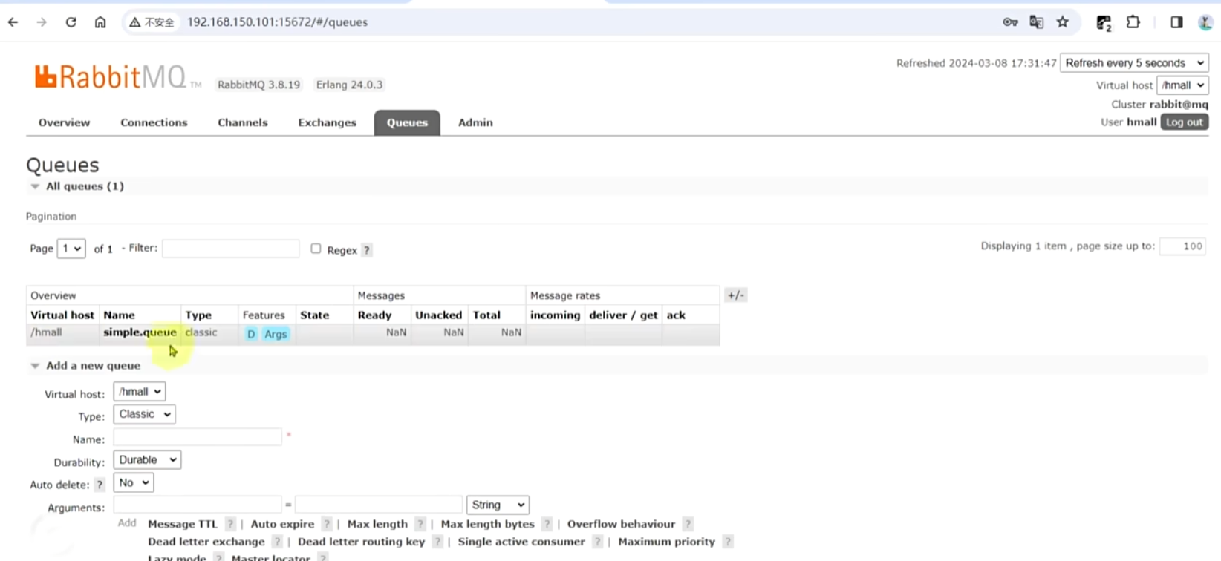This screenshot has width=1221, height=561.
Task: Sort queues by the Name column header
Action: tap(119, 315)
